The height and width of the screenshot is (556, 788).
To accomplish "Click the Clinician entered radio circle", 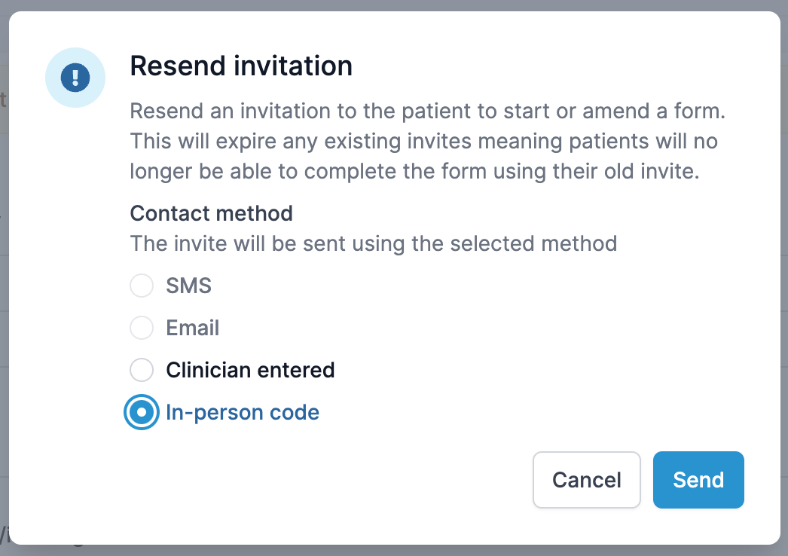I will pyautogui.click(x=142, y=370).
